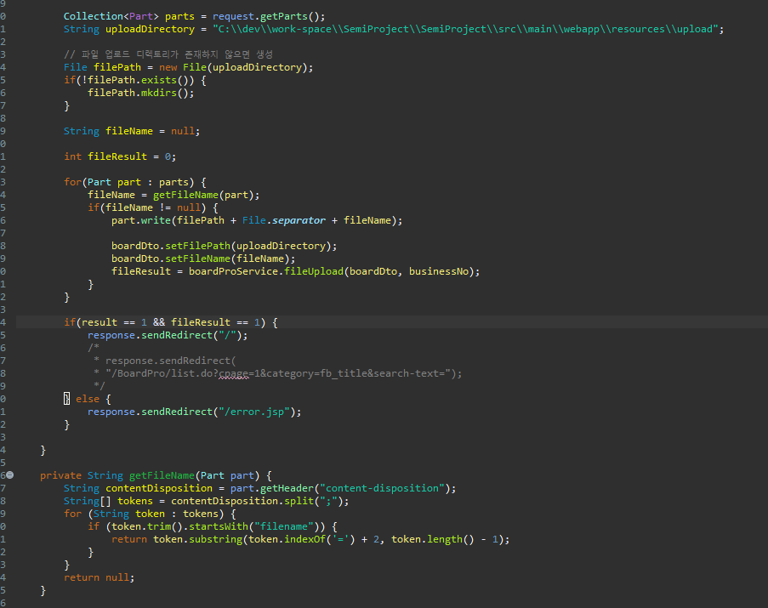The height and width of the screenshot is (608, 768).
Task: Click the Collection<Part> type declaration
Action: coord(111,16)
